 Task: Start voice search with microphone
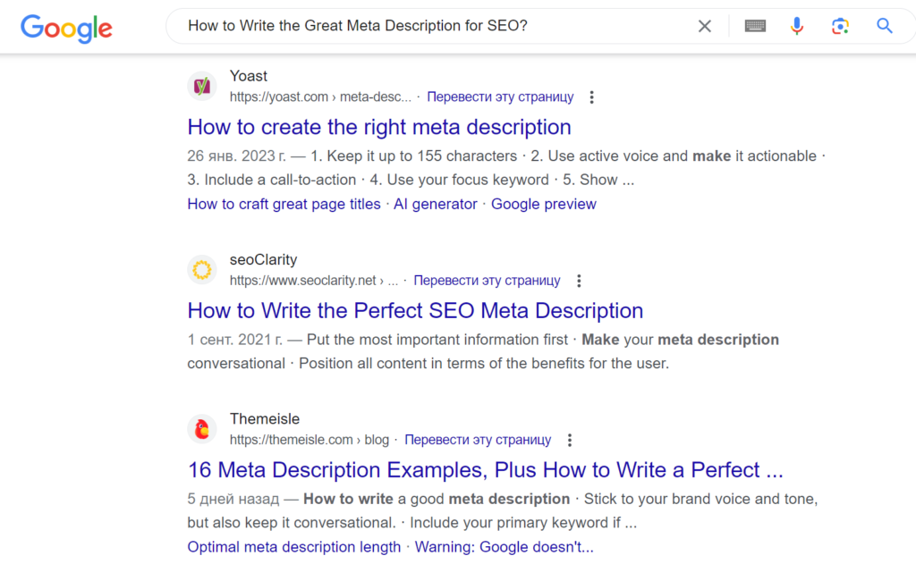797,27
